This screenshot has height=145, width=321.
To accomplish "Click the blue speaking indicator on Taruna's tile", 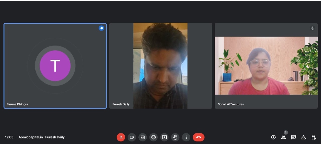I will click(x=101, y=28).
